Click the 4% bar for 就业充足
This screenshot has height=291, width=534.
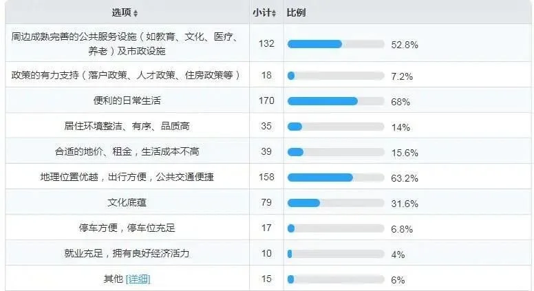pyautogui.click(x=336, y=254)
